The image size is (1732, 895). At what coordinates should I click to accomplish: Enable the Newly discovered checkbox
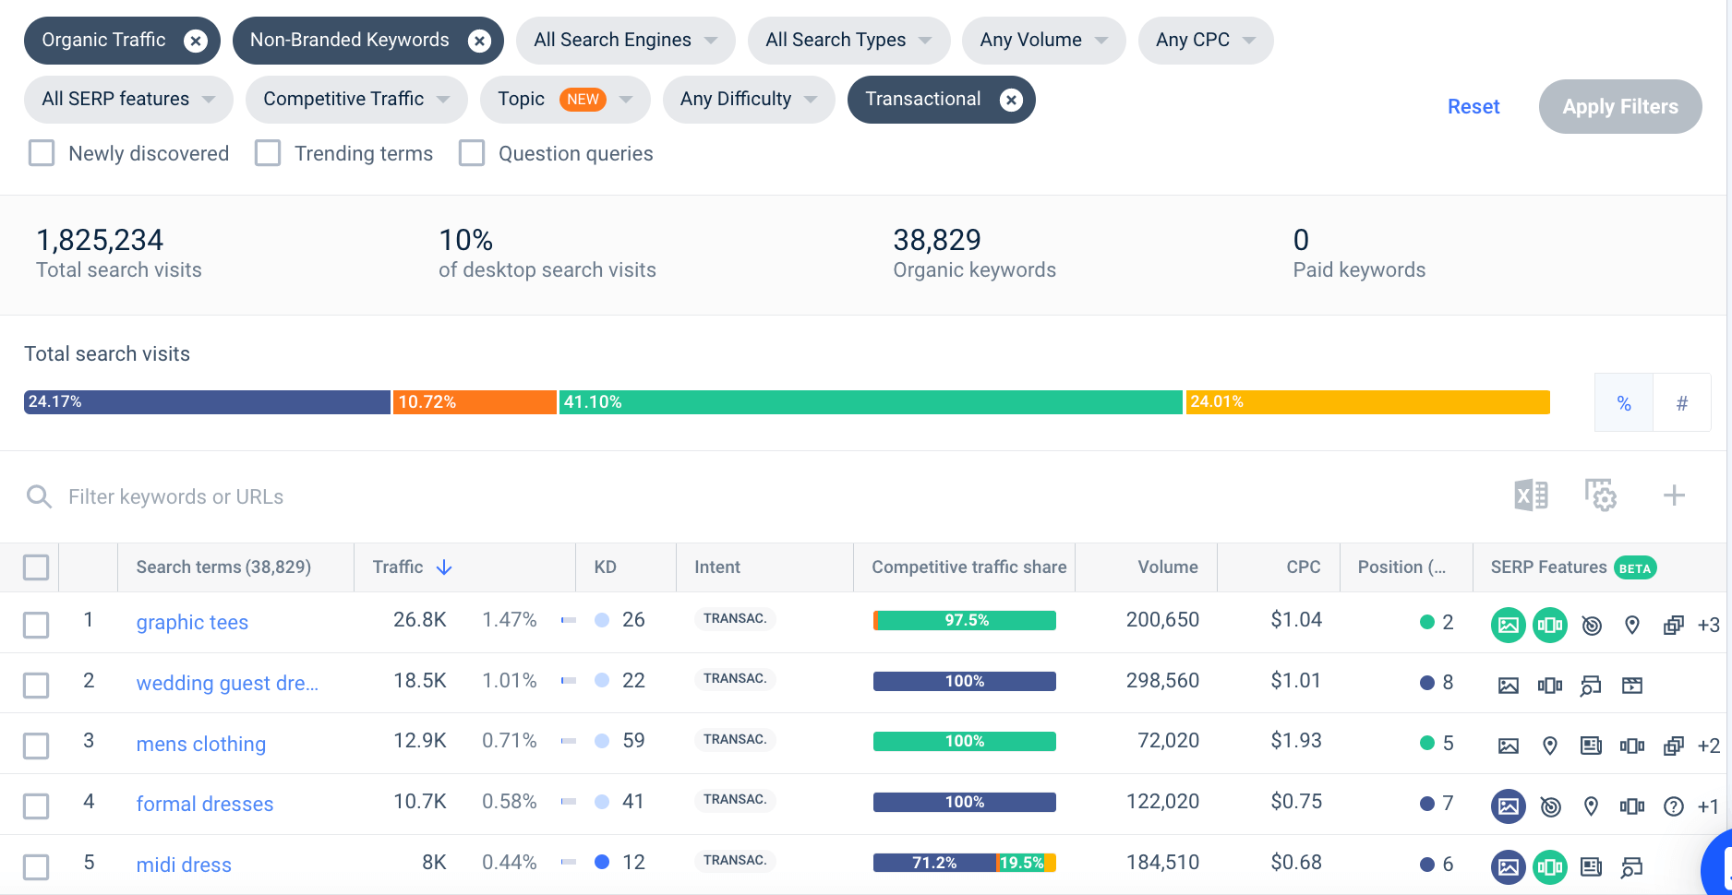pyautogui.click(x=42, y=153)
